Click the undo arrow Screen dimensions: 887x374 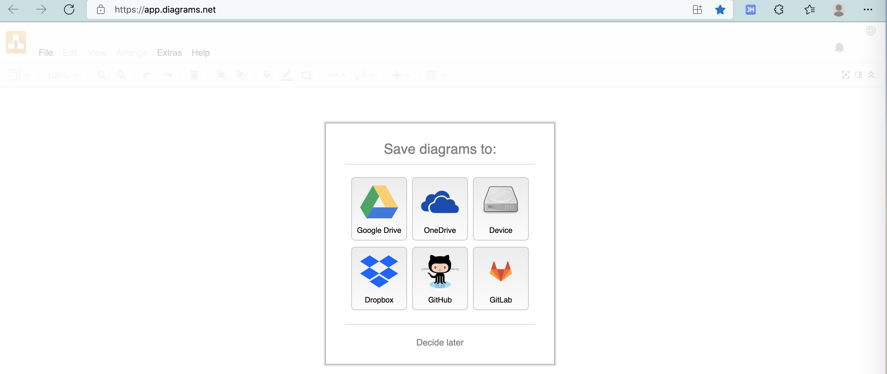148,75
